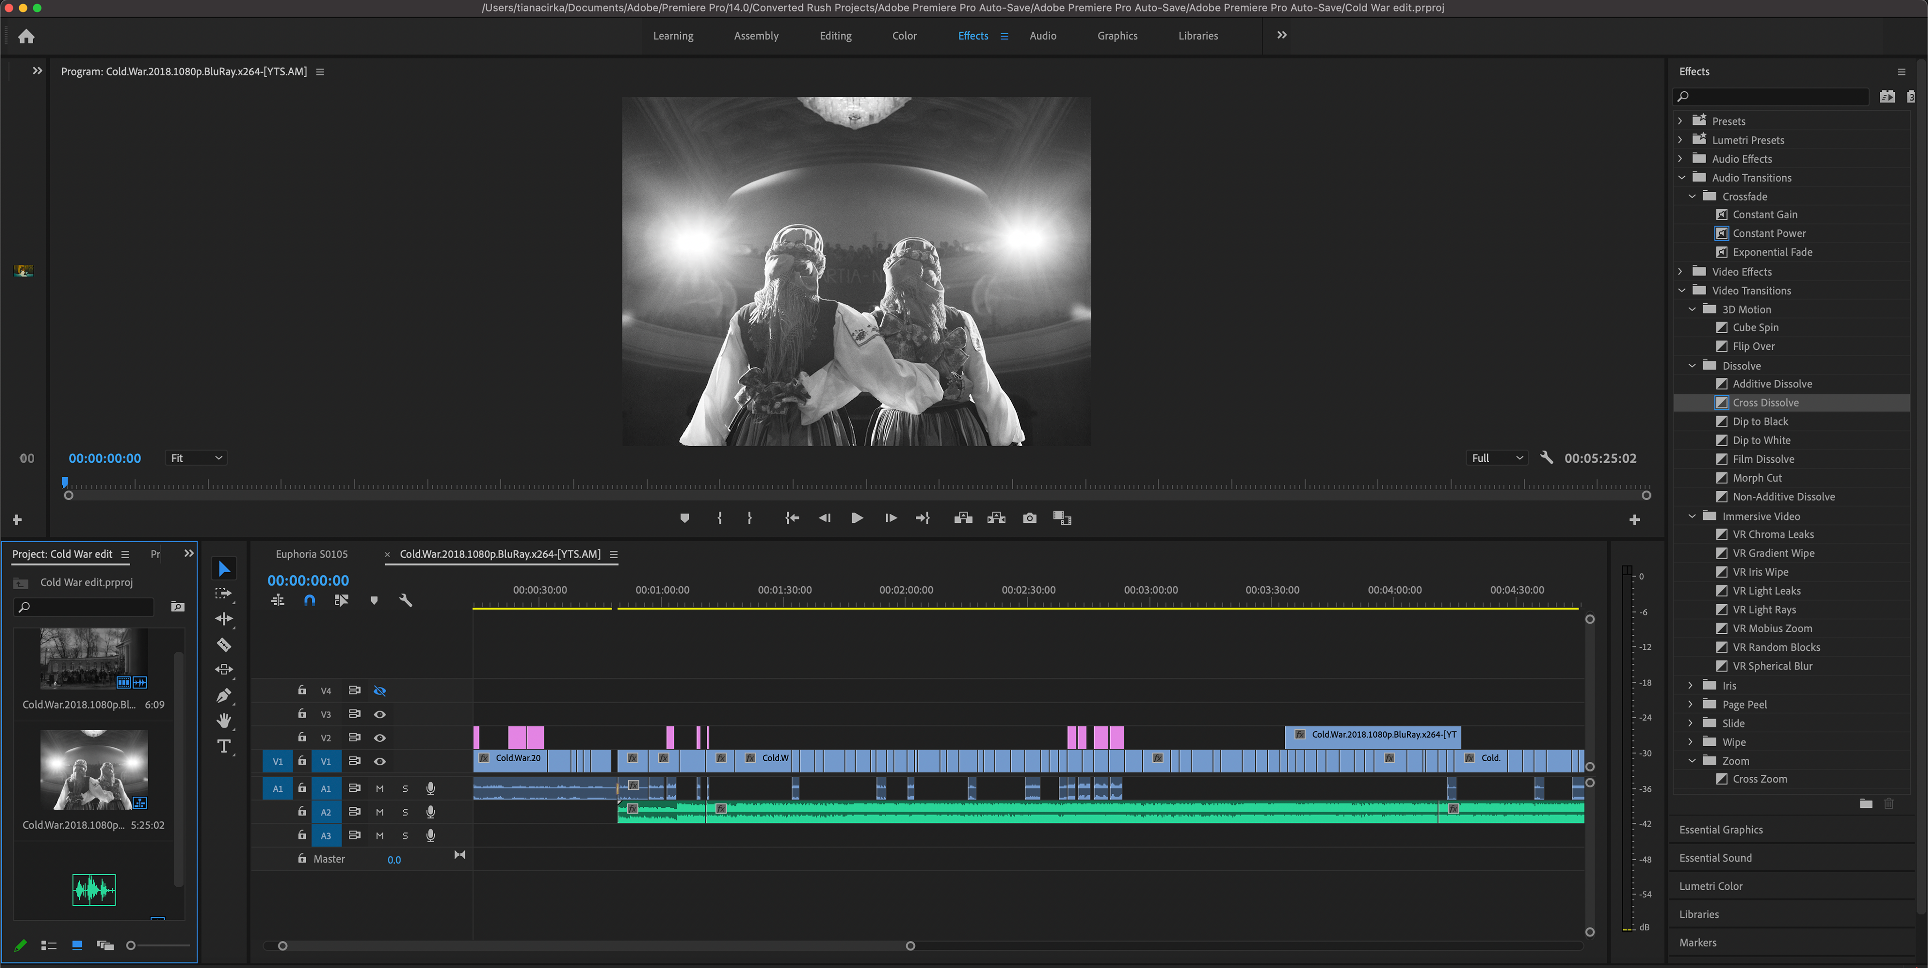Image resolution: width=1928 pixels, height=968 pixels.
Task: Enable voice-over record on A3
Action: pos(430,836)
